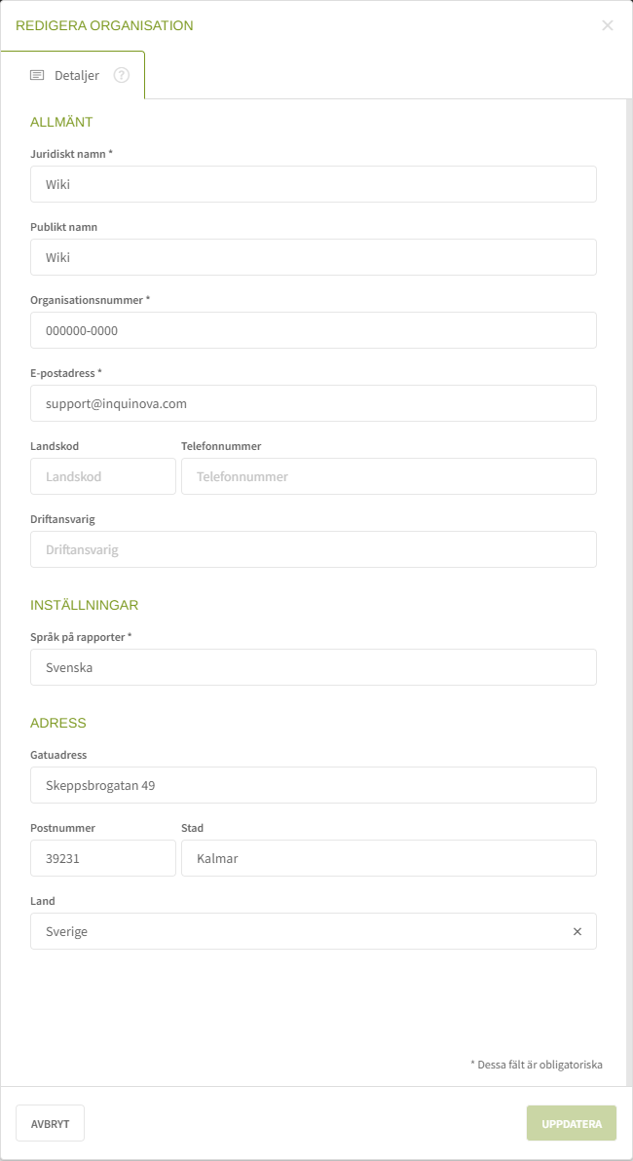Viewport: 633px width, 1161px height.
Task: Focus the Telefonnummer field
Action: 388,476
